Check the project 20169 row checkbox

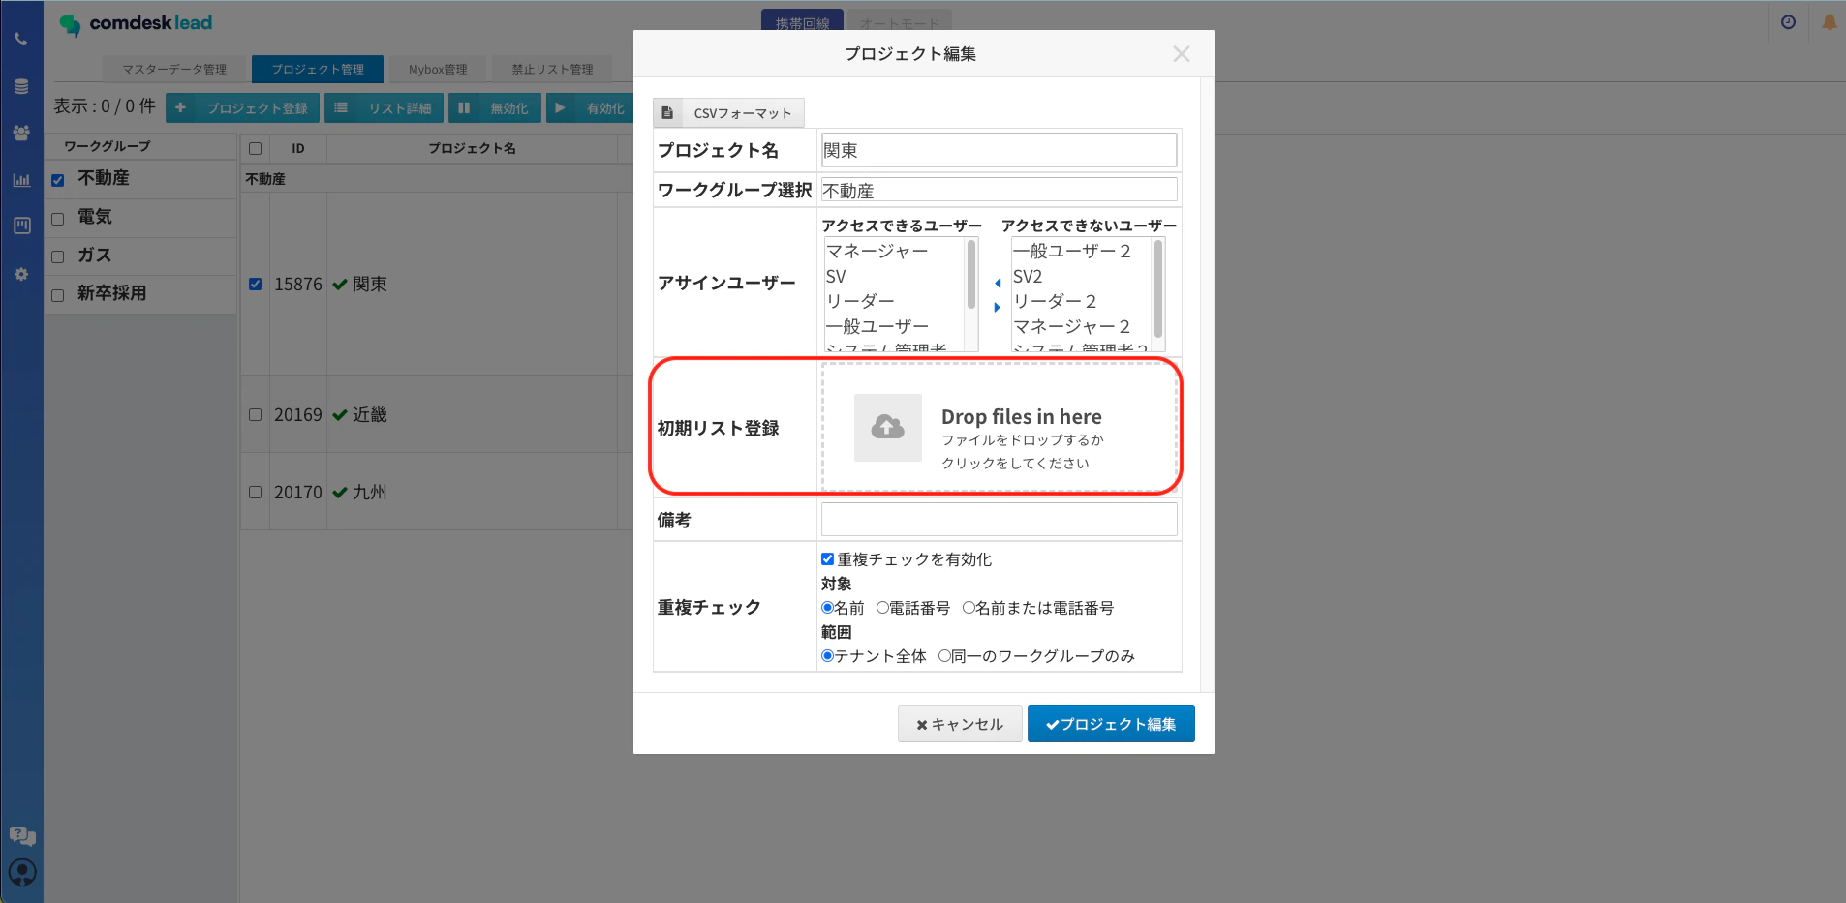click(256, 414)
